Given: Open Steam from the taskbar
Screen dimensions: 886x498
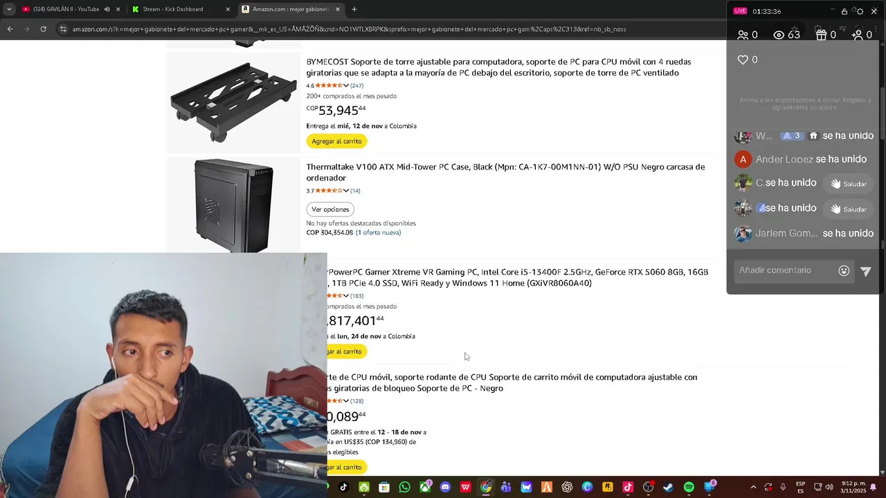Looking at the screenshot, I should (668, 487).
